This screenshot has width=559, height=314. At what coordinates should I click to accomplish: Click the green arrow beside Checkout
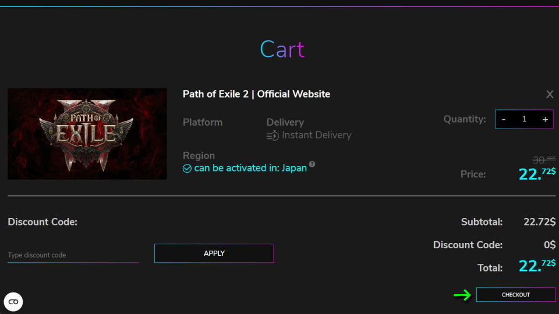462,295
